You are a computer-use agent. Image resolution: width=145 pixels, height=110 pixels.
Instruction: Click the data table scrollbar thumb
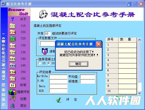139,62
